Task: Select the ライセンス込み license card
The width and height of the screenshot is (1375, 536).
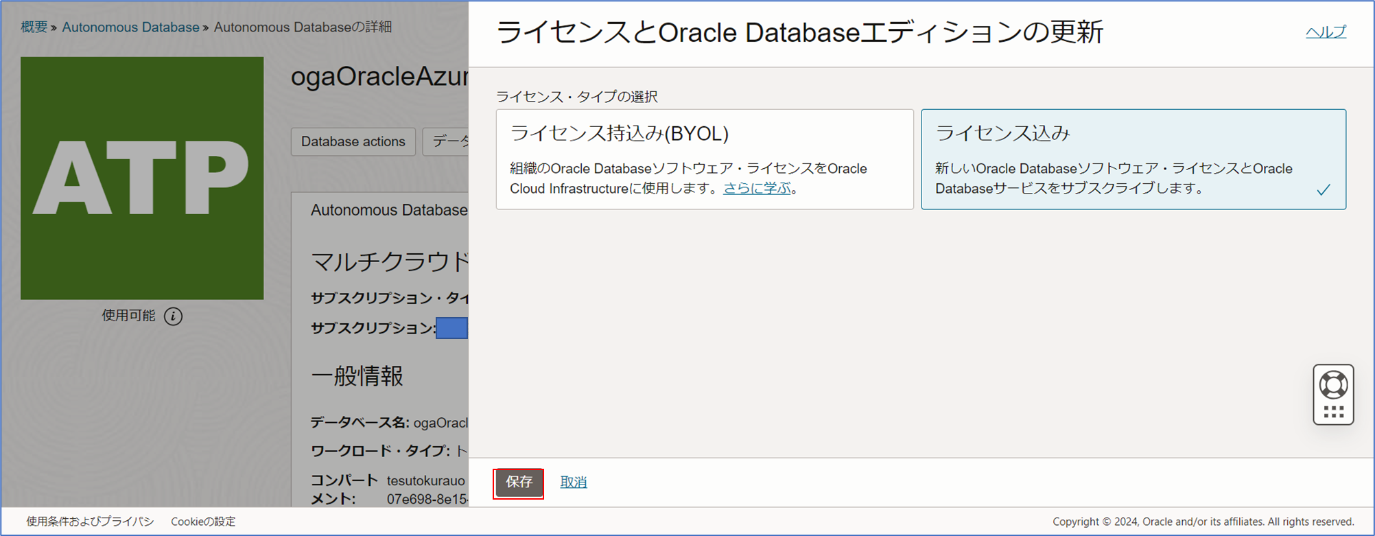Action: tap(1133, 159)
